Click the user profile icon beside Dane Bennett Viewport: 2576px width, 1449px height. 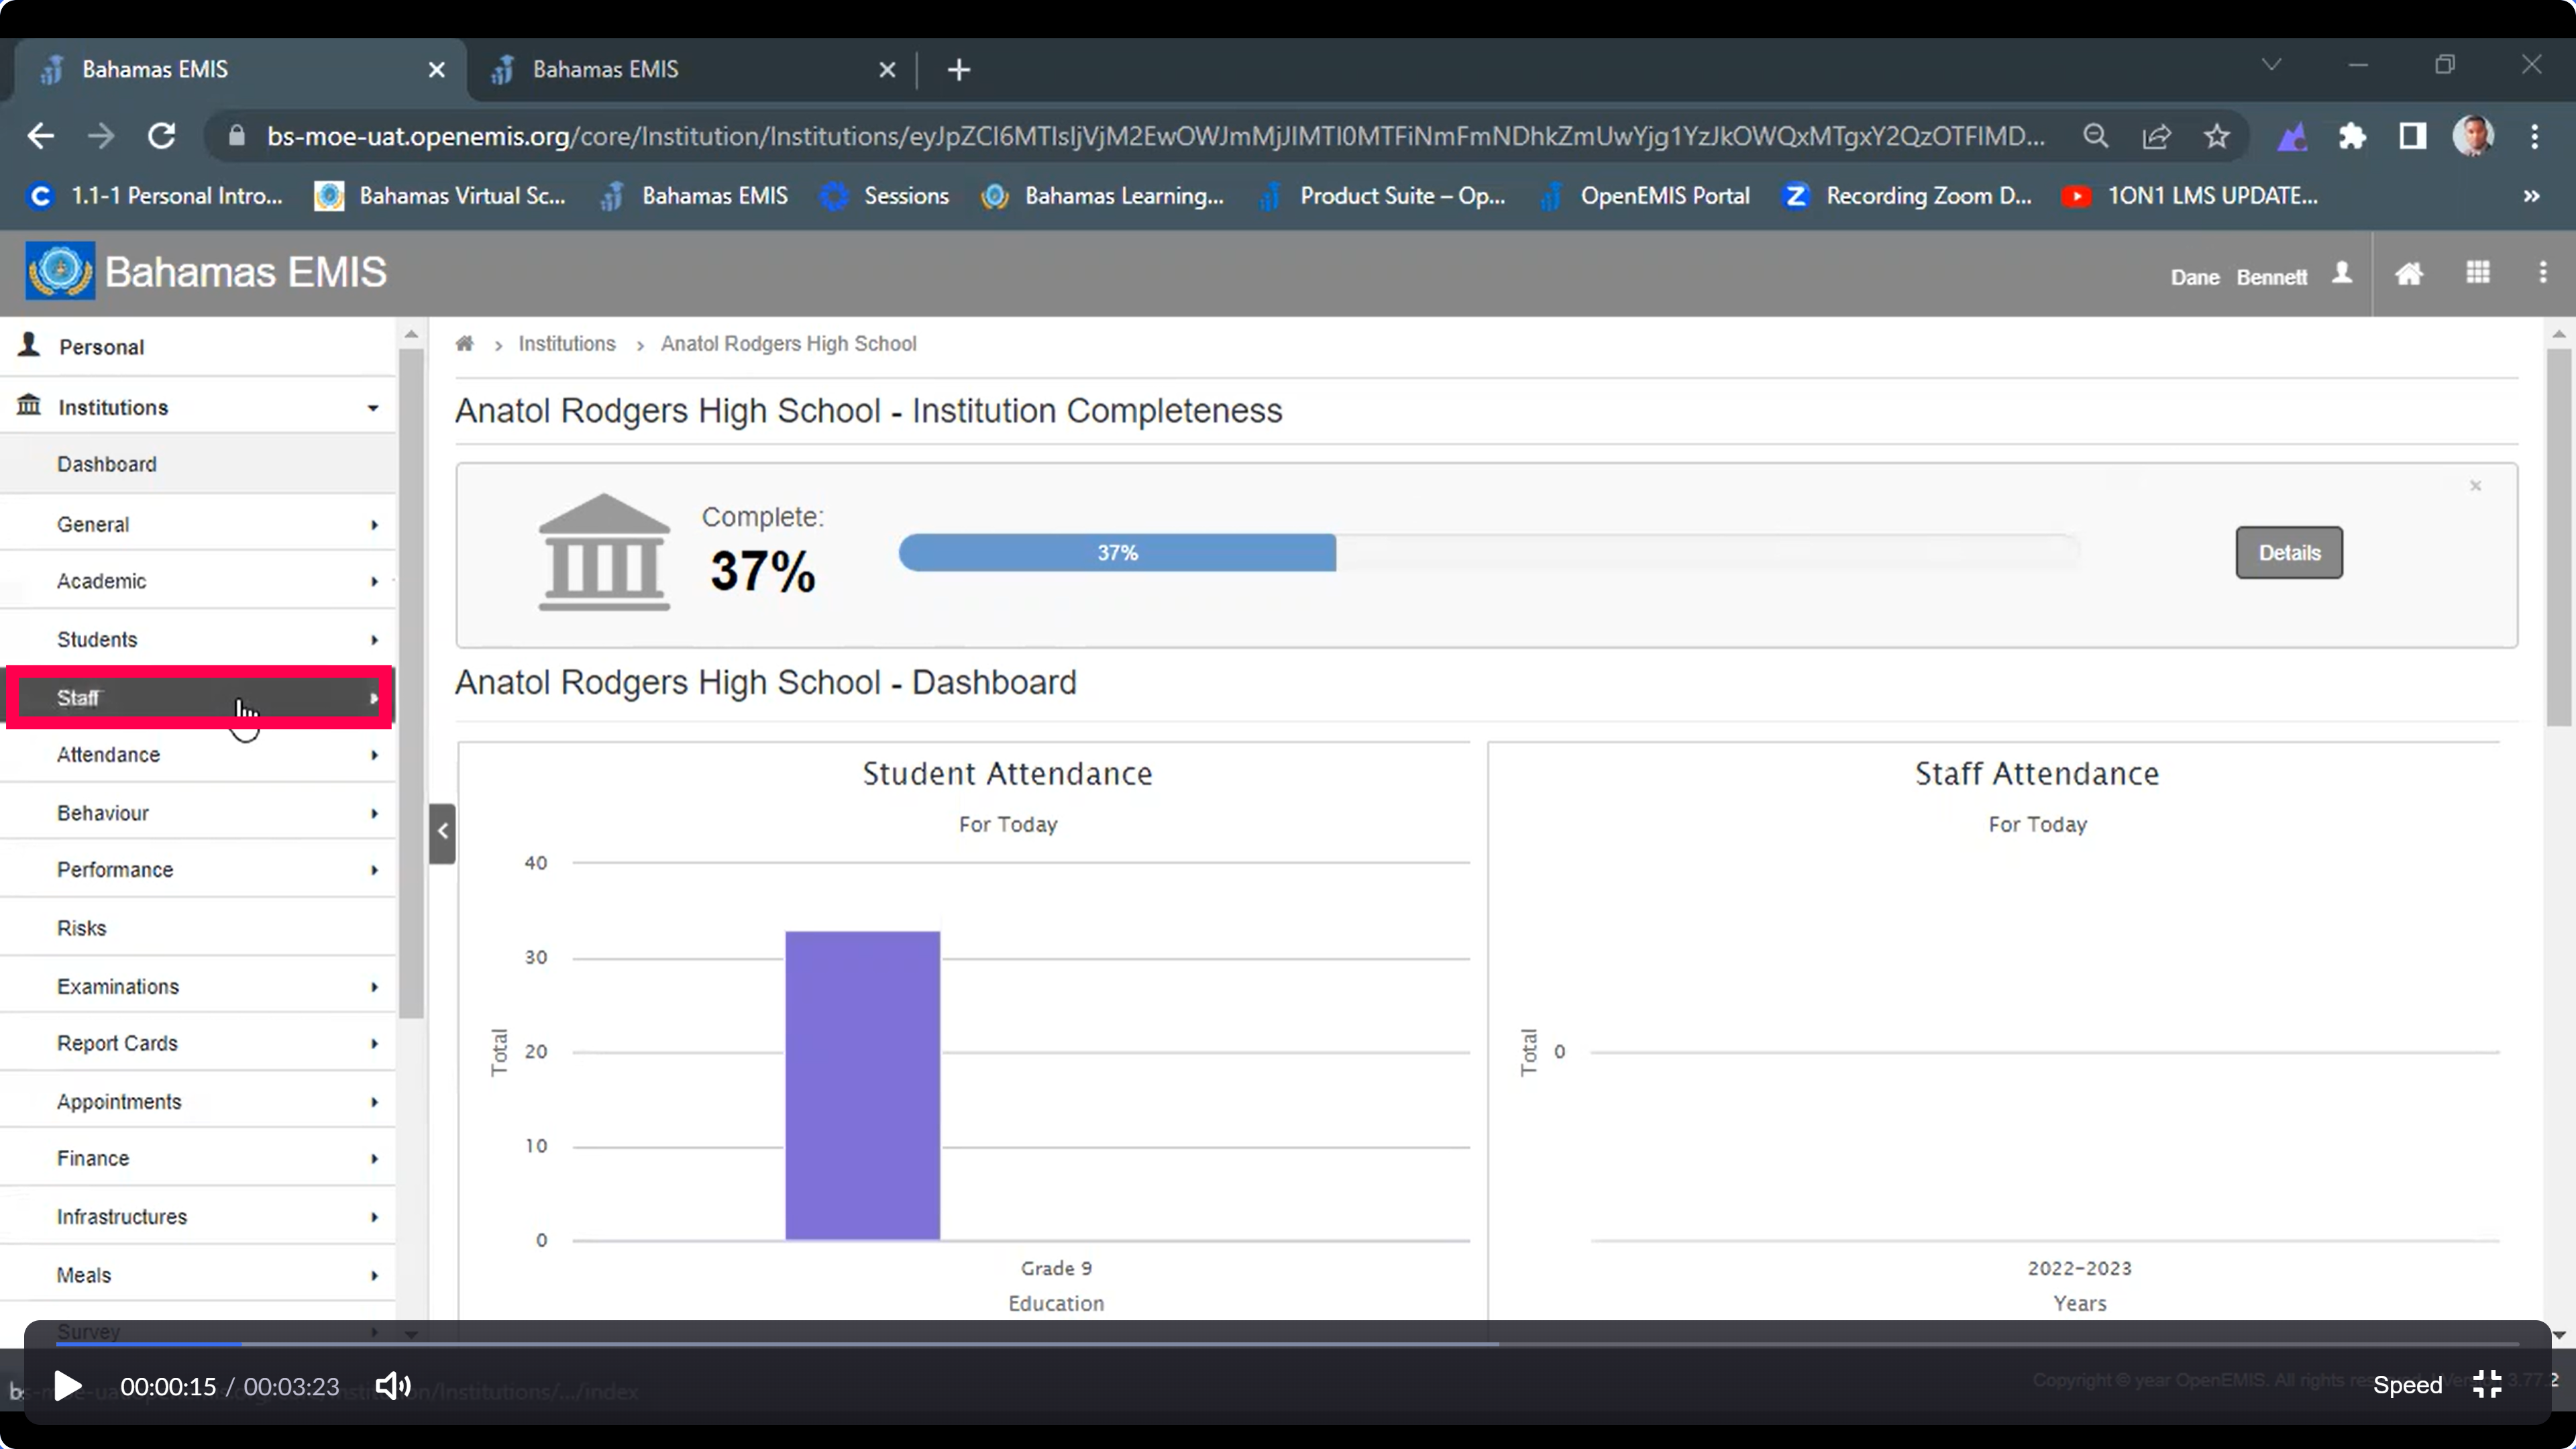click(2341, 273)
